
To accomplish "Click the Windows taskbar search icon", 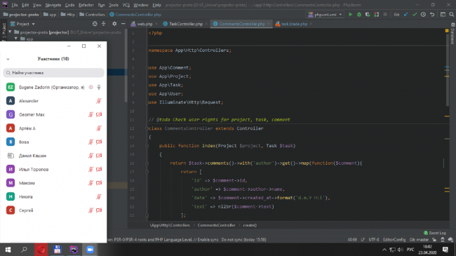I will pos(24,250).
